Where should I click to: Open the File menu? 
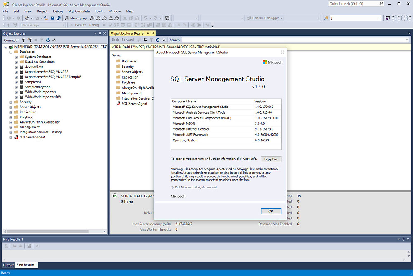click(5, 11)
